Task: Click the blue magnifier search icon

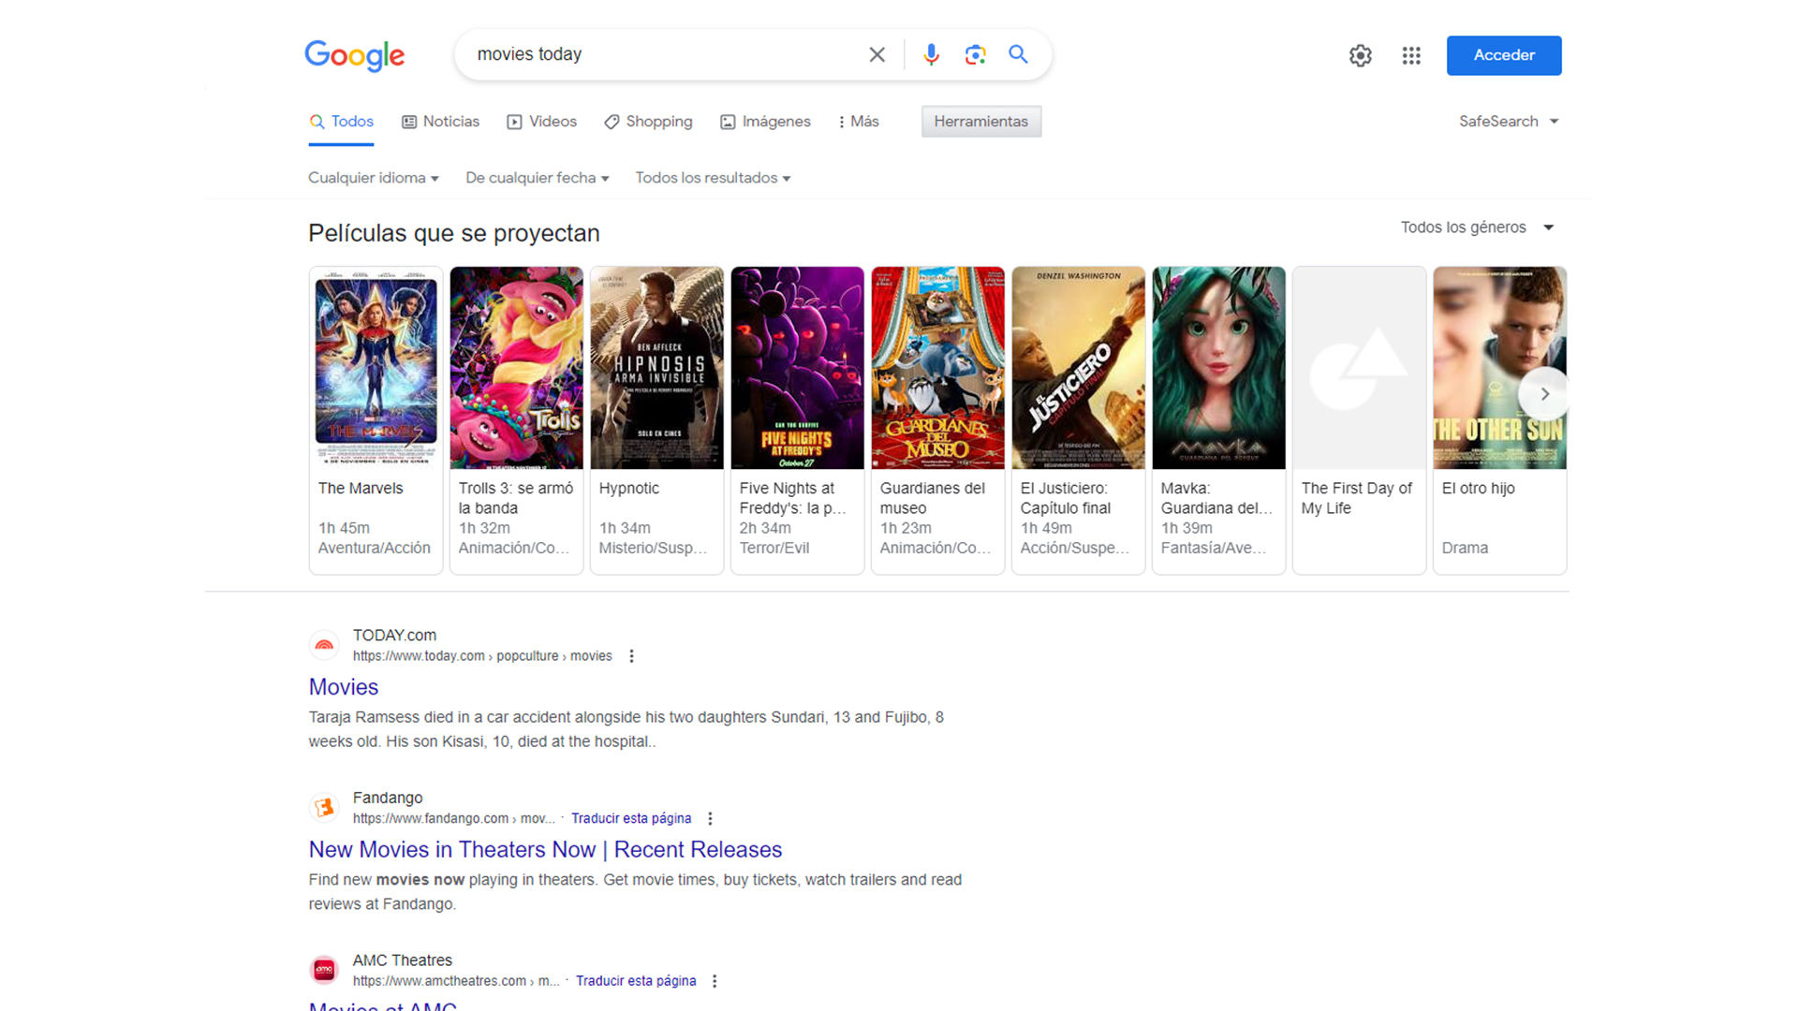Action: [1018, 54]
